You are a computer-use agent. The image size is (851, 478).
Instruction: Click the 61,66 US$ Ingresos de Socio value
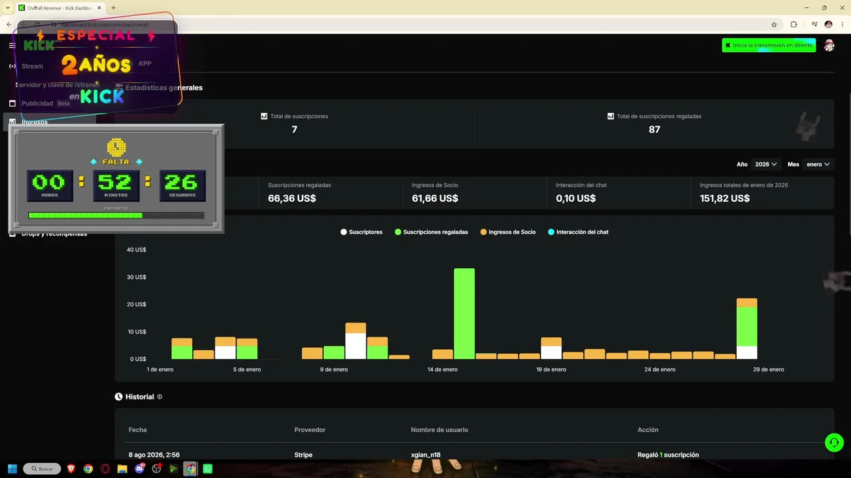435,199
